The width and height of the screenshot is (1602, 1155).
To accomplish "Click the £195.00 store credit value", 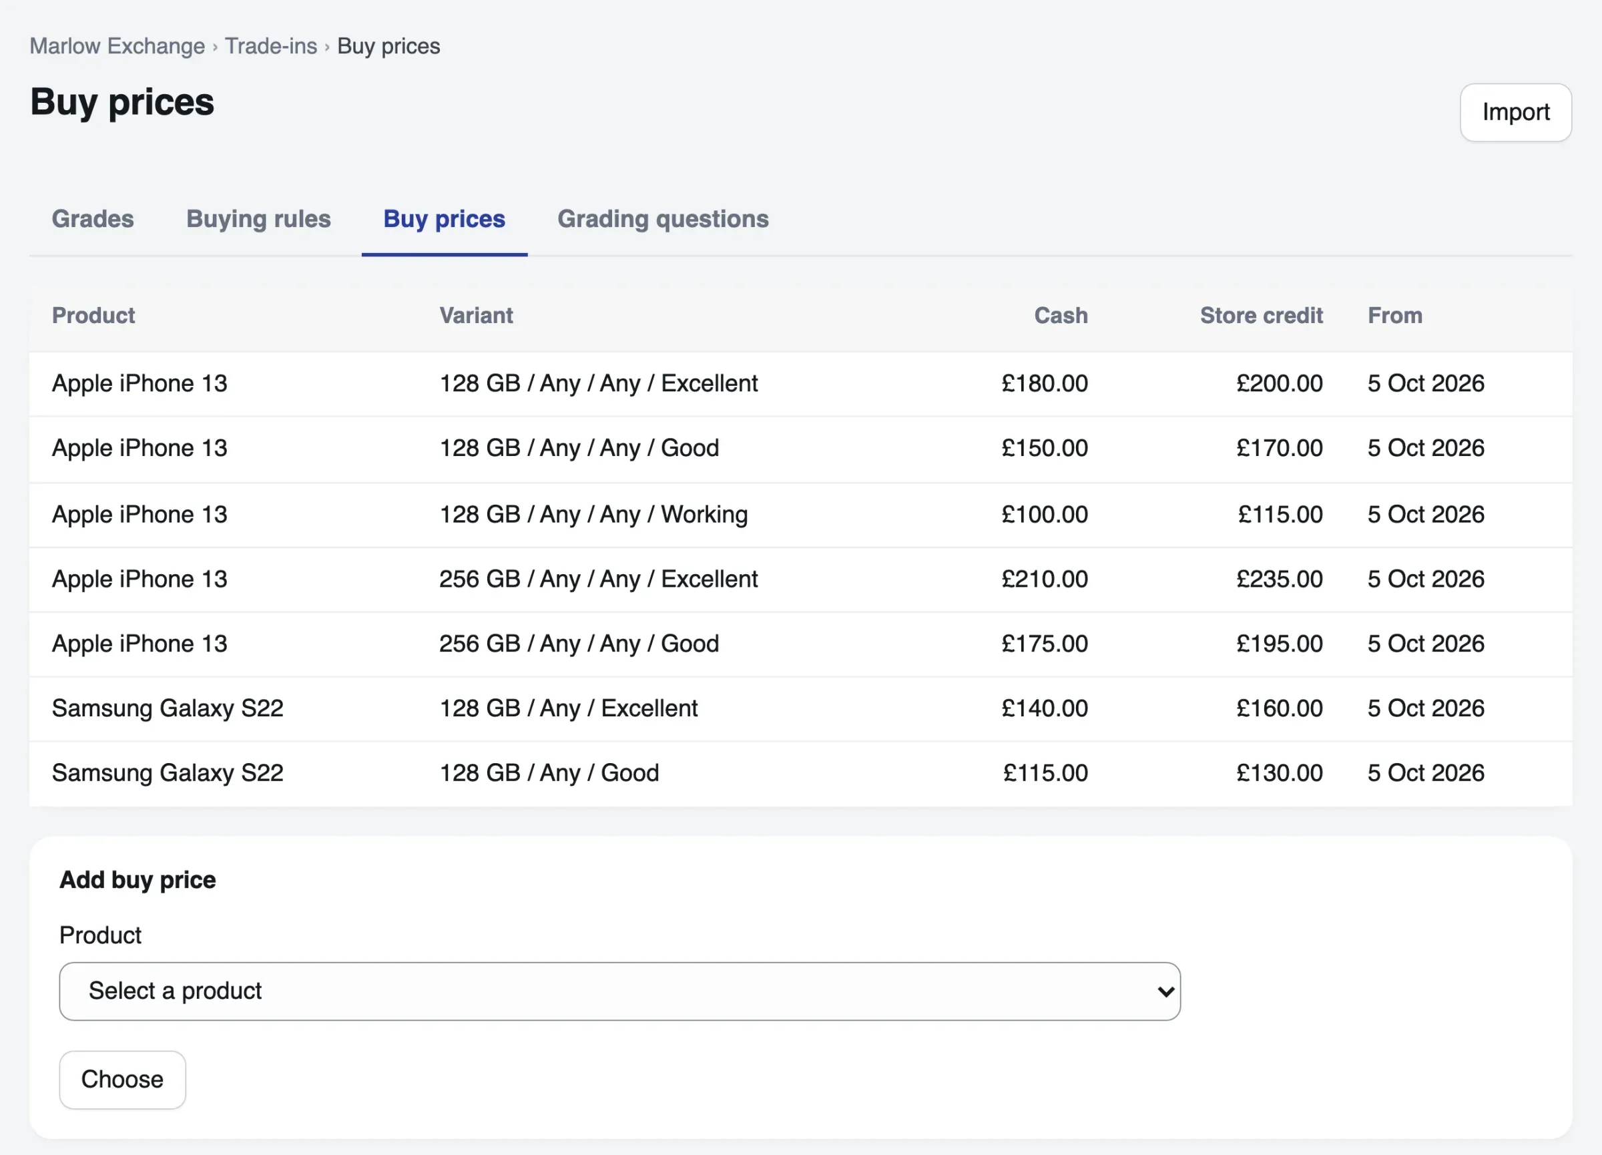I will point(1279,644).
